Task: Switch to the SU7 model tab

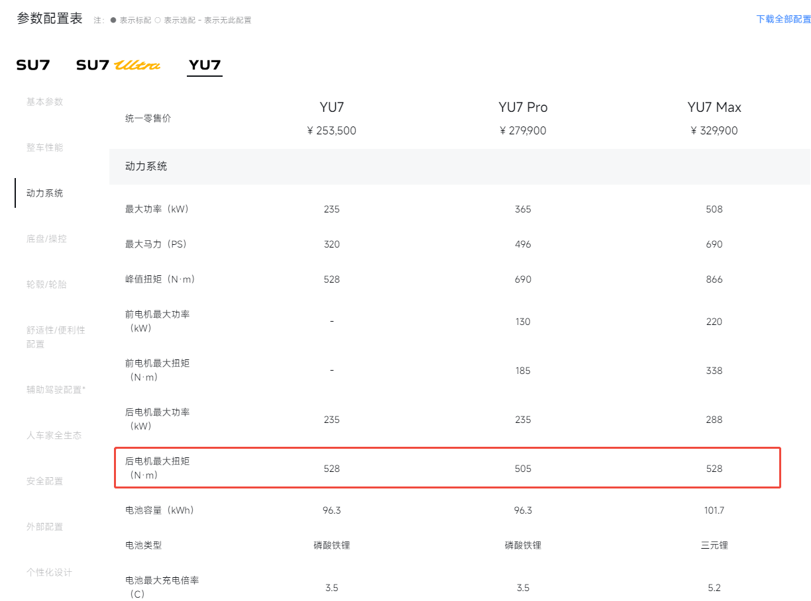Action: 33,65
